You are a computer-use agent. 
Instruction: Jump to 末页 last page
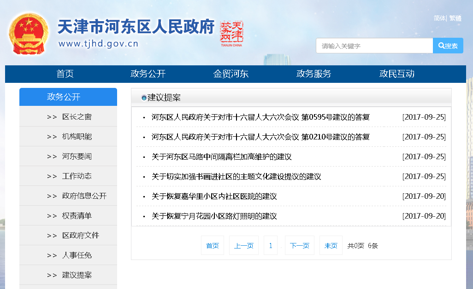pos(331,246)
